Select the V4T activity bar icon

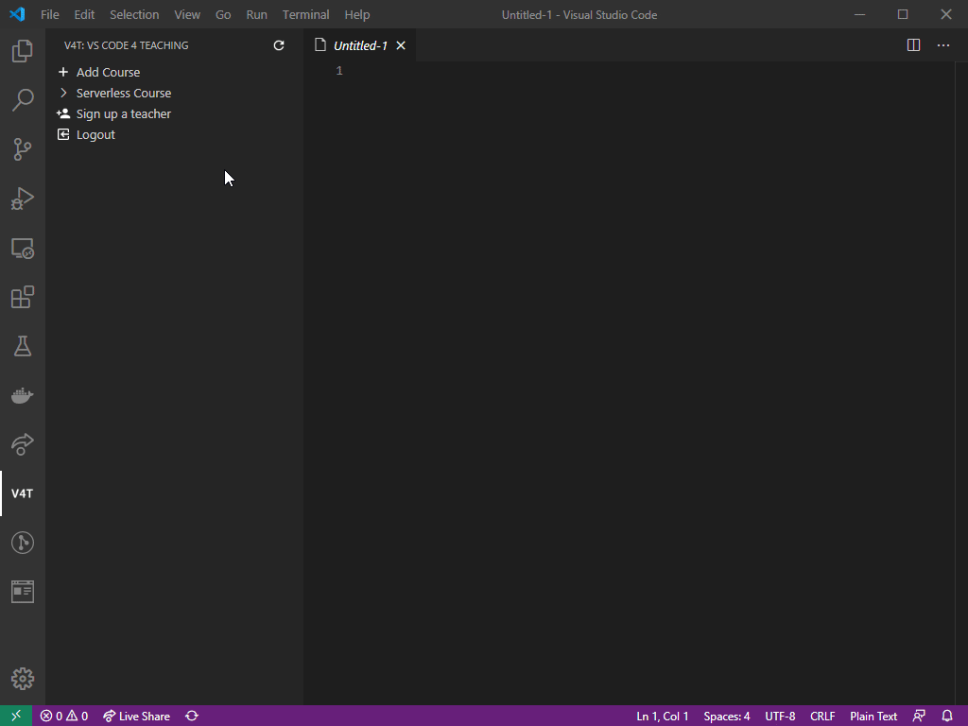coord(23,493)
